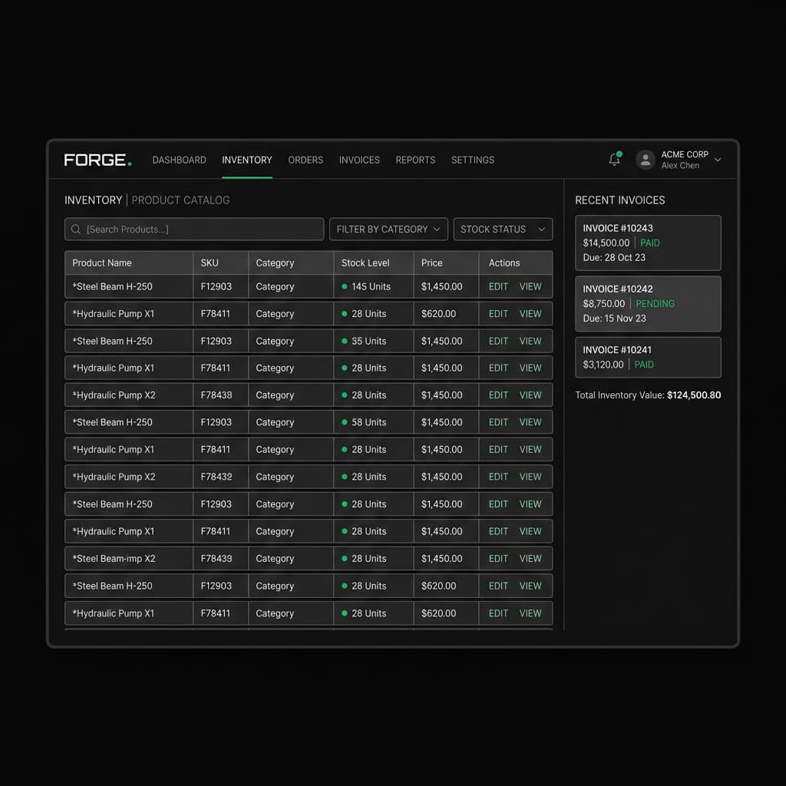
Task: Click the magnifier icon in search bar
Action: [76, 230]
